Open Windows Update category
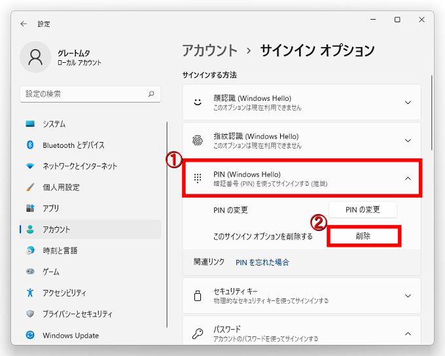445x356 pixels. 90,335
